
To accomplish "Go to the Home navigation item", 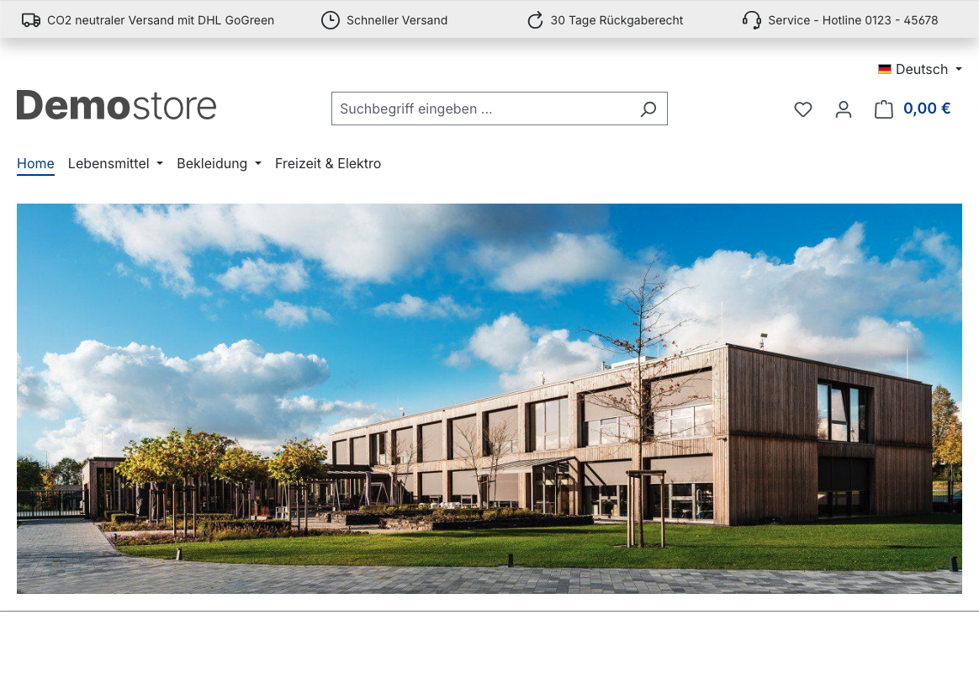I will tap(35, 164).
